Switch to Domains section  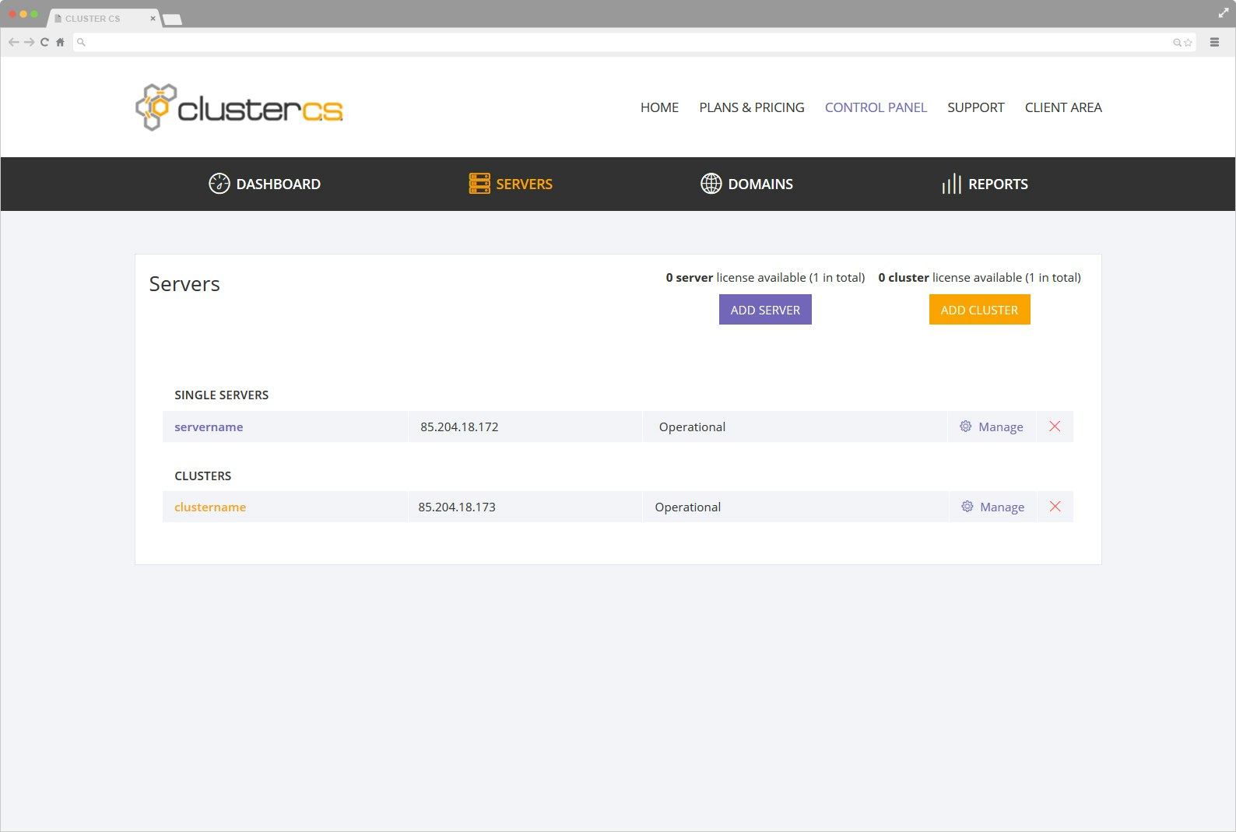pos(746,184)
